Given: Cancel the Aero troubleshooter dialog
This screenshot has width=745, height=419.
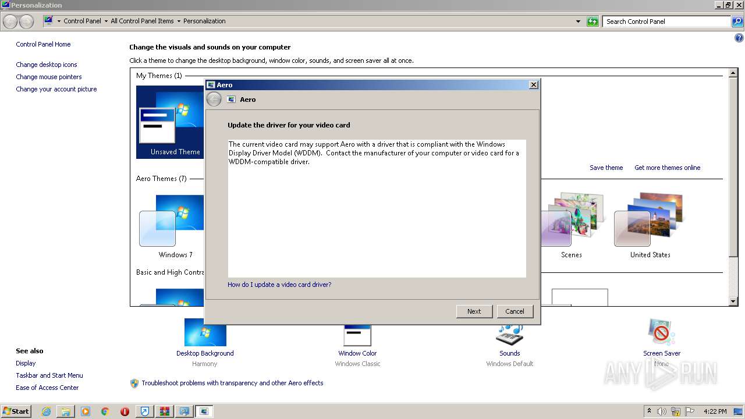Looking at the screenshot, I should click(515, 311).
